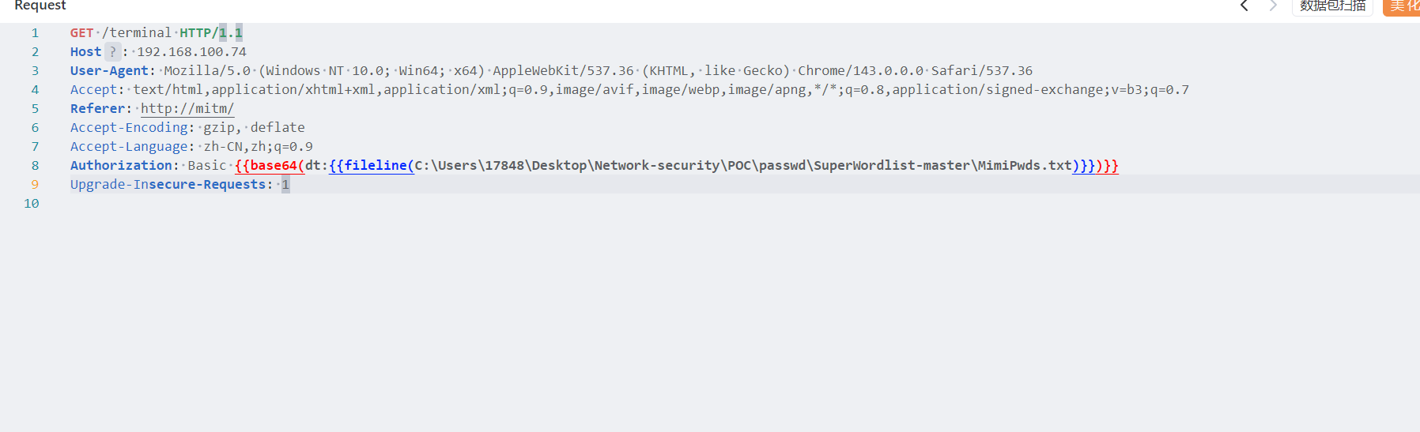Click line number 5 in the gutter
The image size is (1420, 432).
pos(35,109)
